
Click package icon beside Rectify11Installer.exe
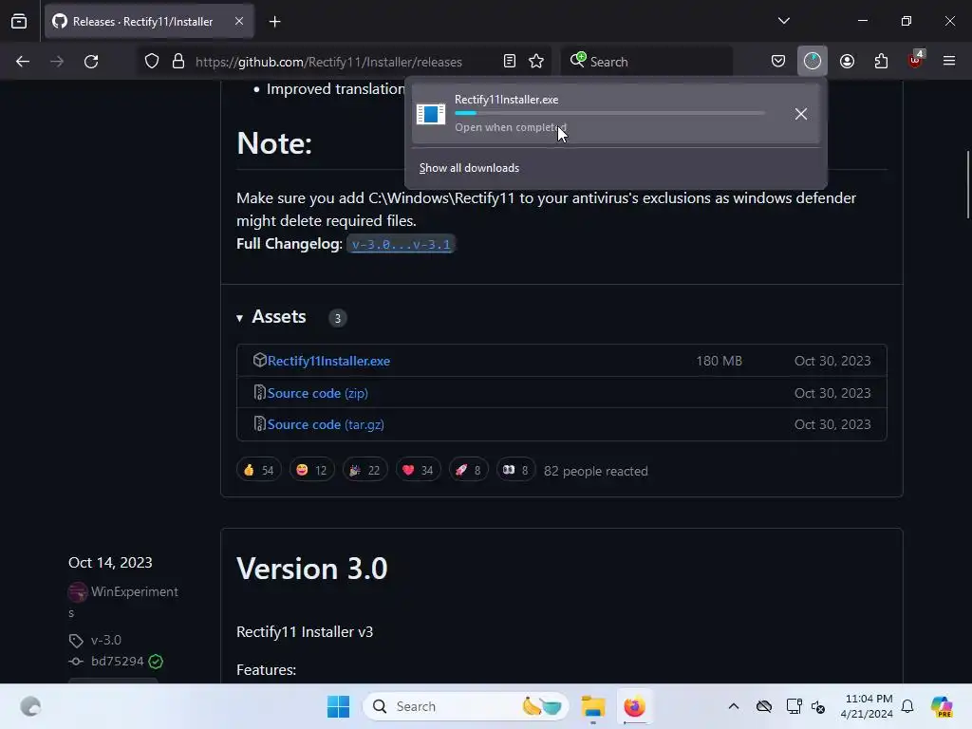pyautogui.click(x=260, y=360)
